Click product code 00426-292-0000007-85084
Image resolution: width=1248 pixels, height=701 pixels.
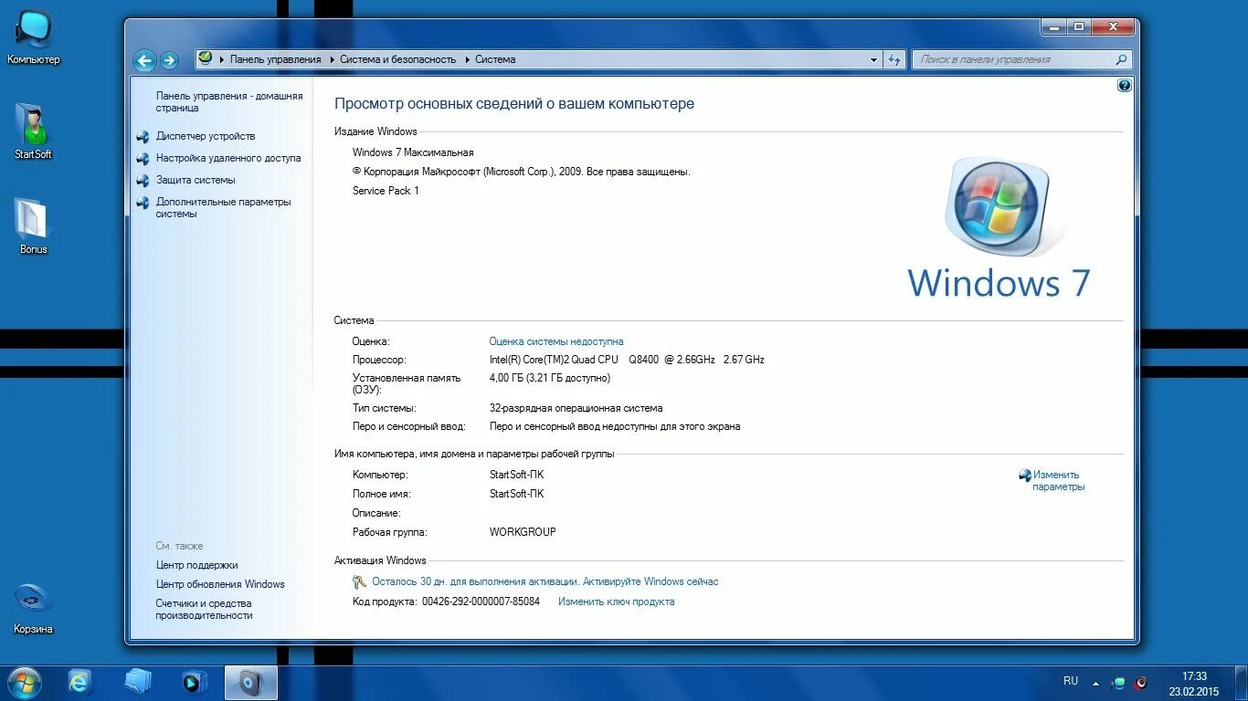[x=481, y=602]
